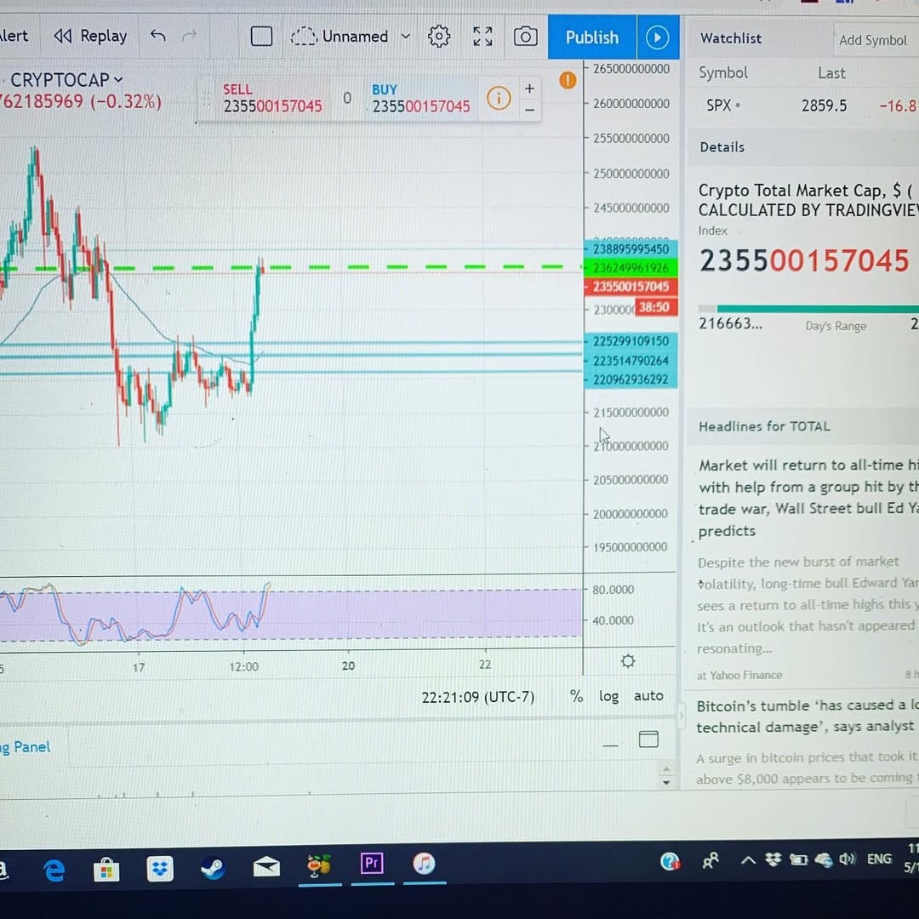Minimize the bottom trading panel
This screenshot has height=919, width=919.
[610, 745]
